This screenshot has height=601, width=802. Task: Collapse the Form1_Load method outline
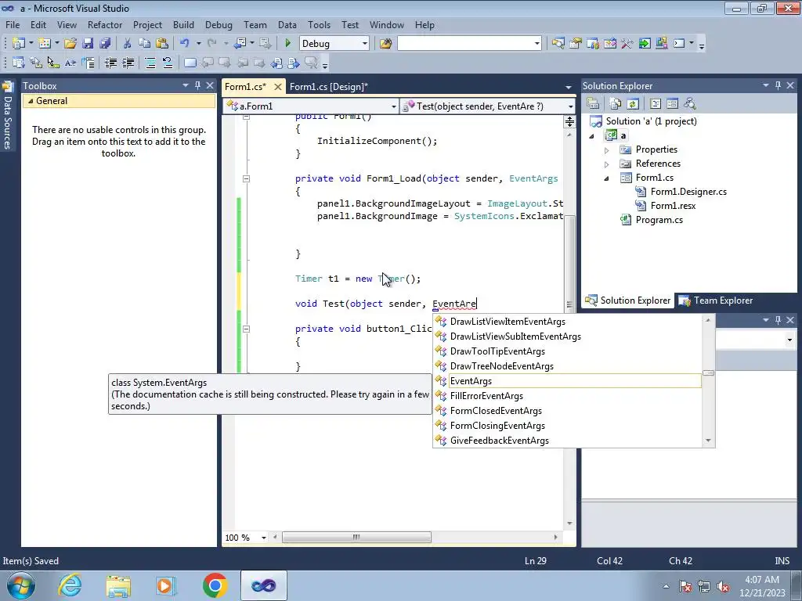tap(246, 179)
